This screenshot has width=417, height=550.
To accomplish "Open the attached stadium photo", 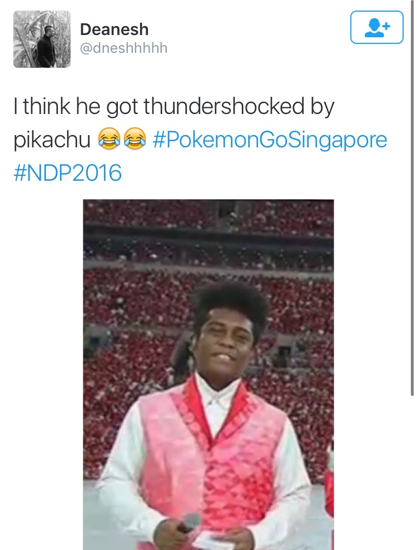I will pos(209,375).
